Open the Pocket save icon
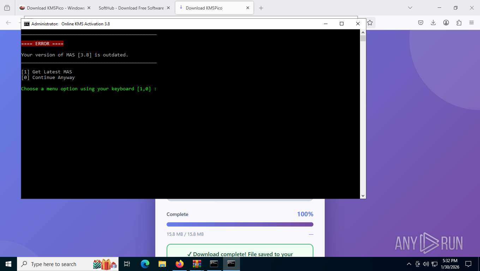The image size is (480, 271). pyautogui.click(x=421, y=23)
